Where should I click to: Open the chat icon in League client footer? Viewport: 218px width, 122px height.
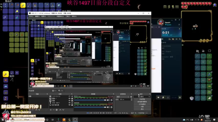[158, 98]
